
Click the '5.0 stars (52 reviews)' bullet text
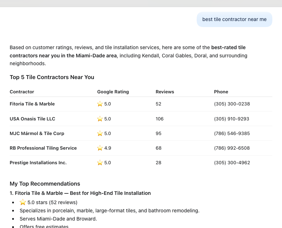(52, 202)
